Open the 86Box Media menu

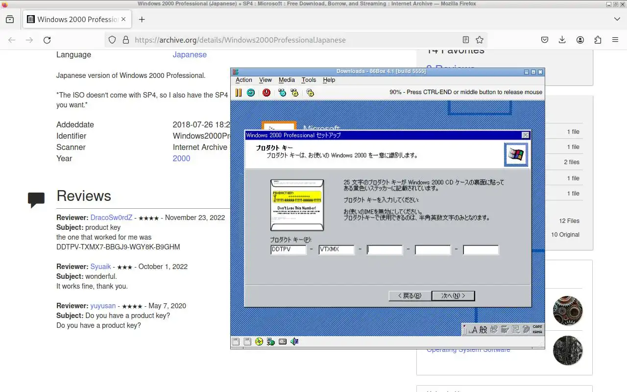coord(287,80)
